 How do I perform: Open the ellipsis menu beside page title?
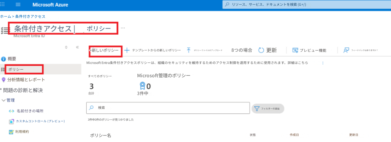click(123, 28)
